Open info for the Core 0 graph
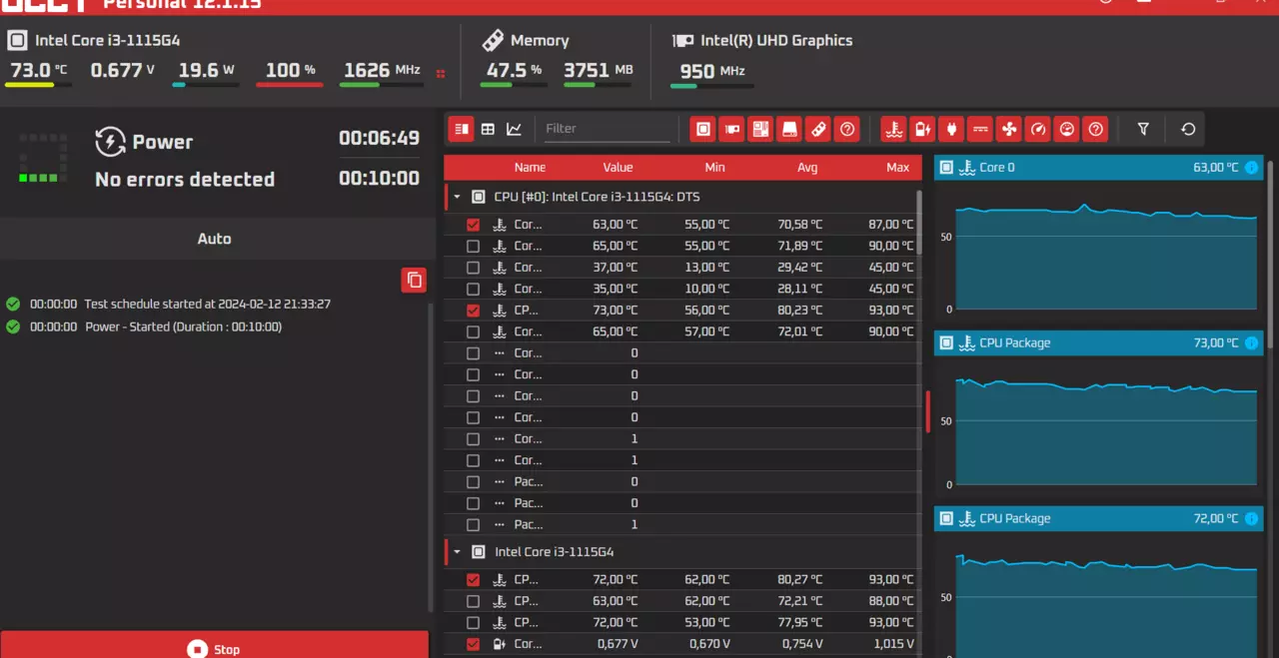Screen dimensions: 1279x658 point(1252,168)
